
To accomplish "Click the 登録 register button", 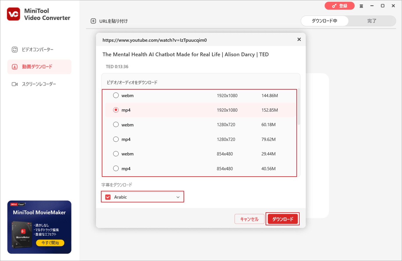I will 339,6.
